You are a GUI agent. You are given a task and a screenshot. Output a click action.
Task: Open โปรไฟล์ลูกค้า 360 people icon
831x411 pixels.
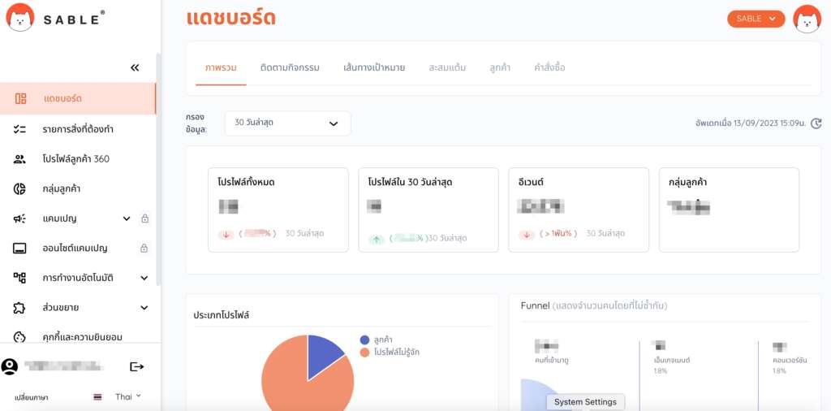[20, 159]
